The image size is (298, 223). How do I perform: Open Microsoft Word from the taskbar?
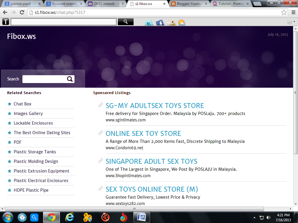tap(142, 217)
